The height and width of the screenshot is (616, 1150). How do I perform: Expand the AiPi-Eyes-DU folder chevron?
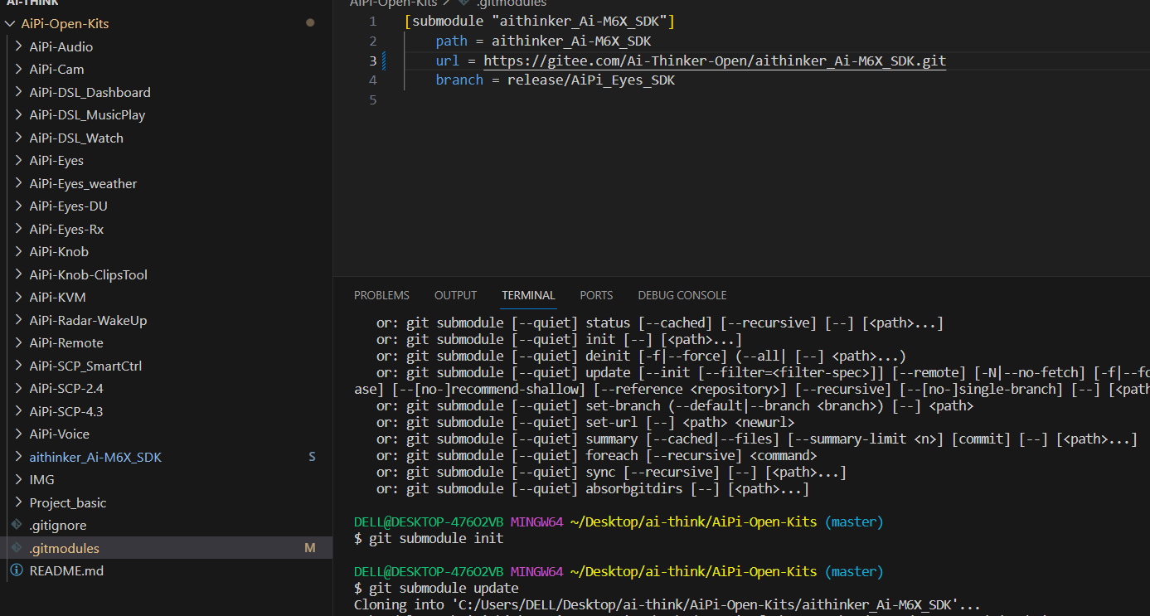[x=18, y=206]
